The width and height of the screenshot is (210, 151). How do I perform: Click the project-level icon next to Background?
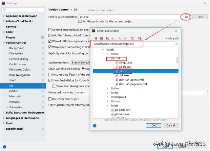coord(43,48)
